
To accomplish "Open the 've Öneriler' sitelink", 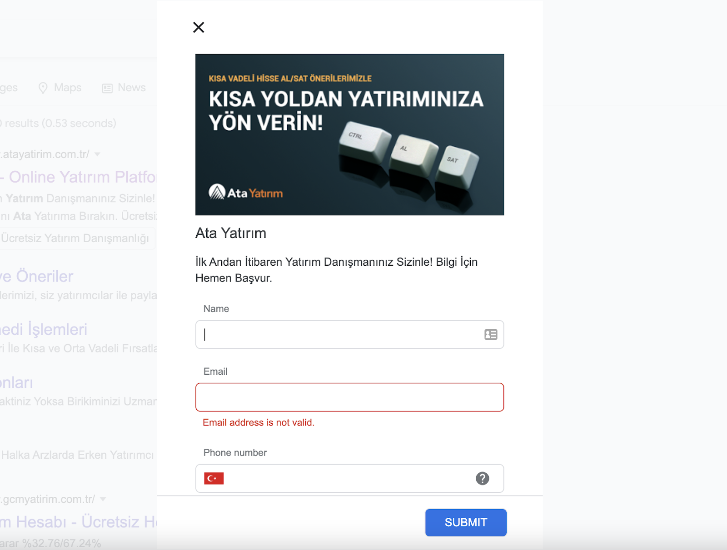I will pos(37,276).
